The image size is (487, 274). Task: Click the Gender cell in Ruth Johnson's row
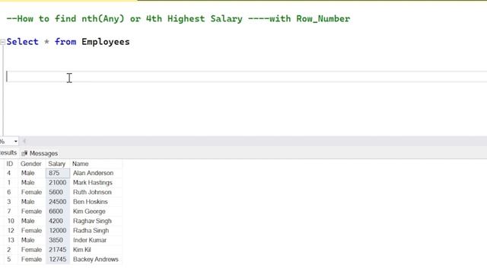pos(31,193)
